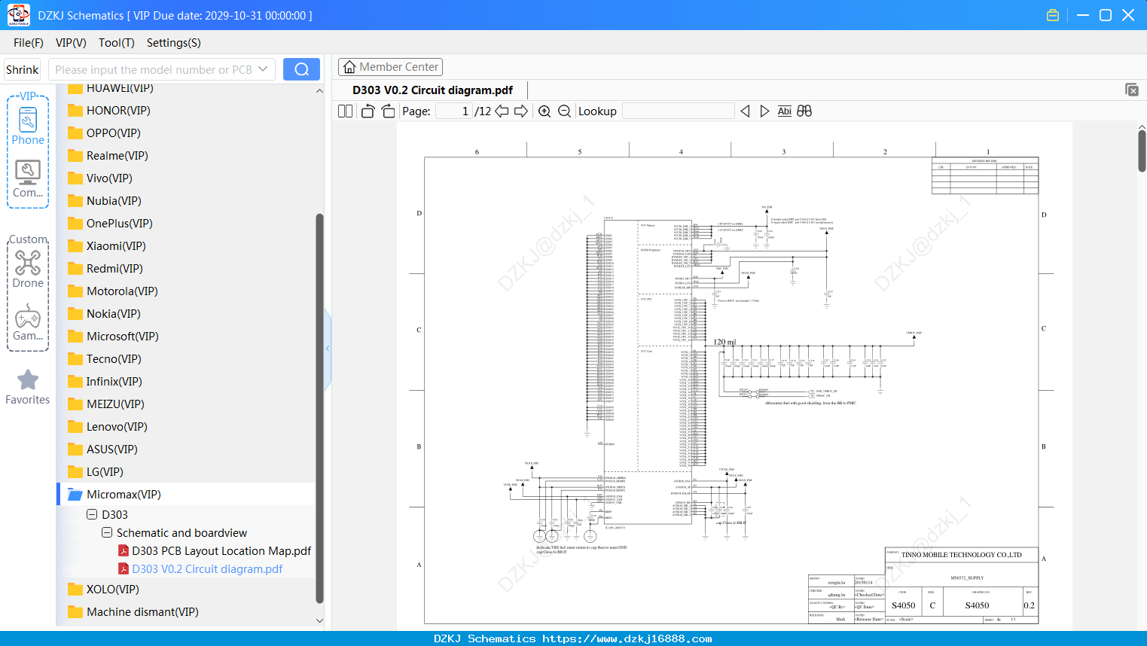The image size is (1147, 646).
Task: Expand the Nokia(VIP) folder
Action: pos(104,314)
